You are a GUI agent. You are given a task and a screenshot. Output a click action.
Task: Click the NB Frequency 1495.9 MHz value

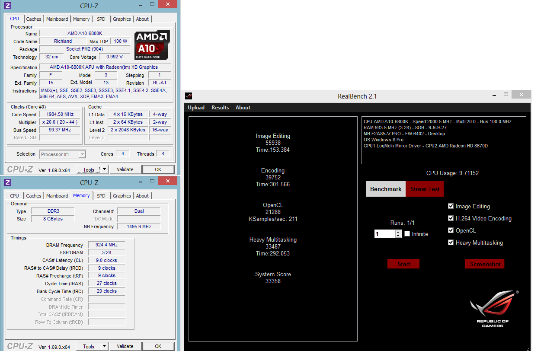(139, 227)
